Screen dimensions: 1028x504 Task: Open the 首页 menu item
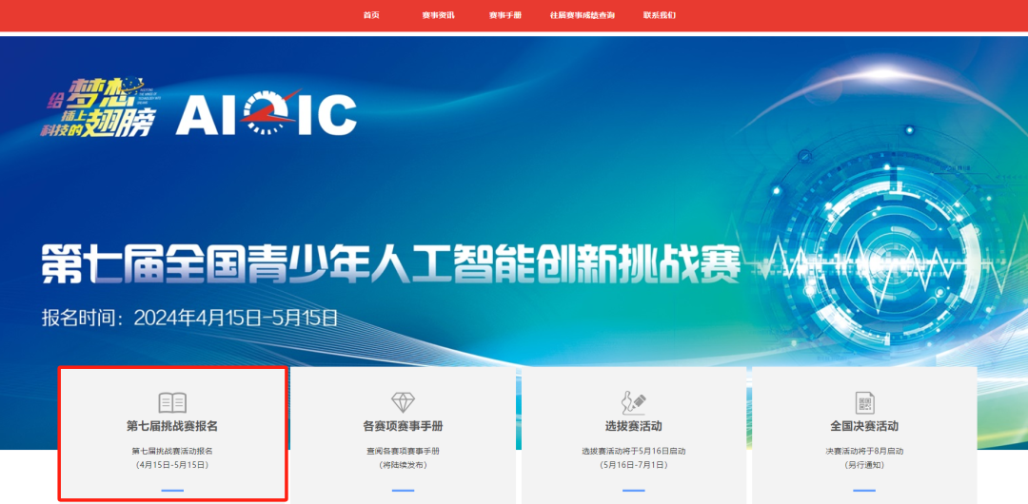371,15
